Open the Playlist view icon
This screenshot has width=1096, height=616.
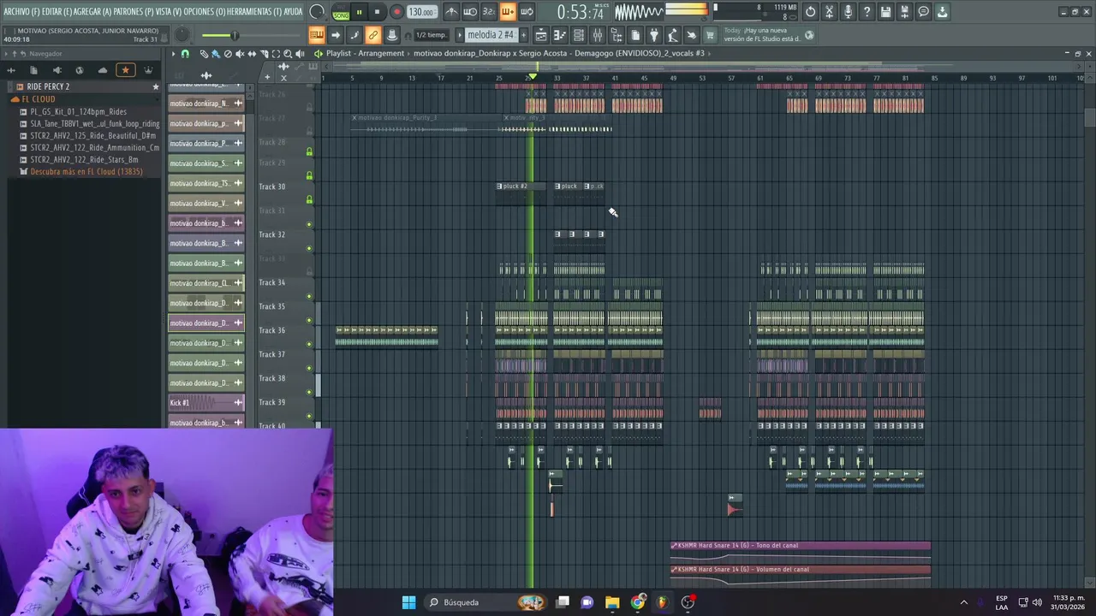click(540, 35)
